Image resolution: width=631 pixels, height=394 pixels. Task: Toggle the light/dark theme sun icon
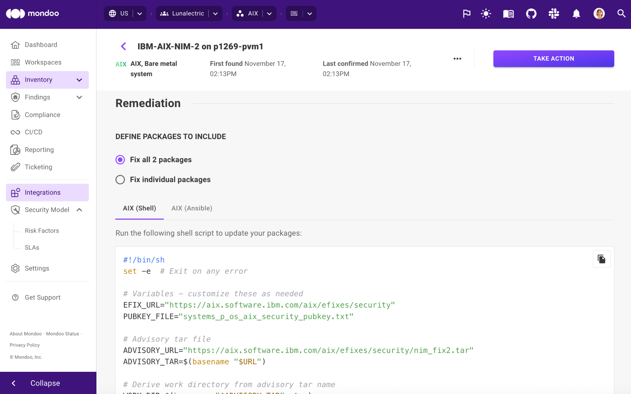pos(486,14)
